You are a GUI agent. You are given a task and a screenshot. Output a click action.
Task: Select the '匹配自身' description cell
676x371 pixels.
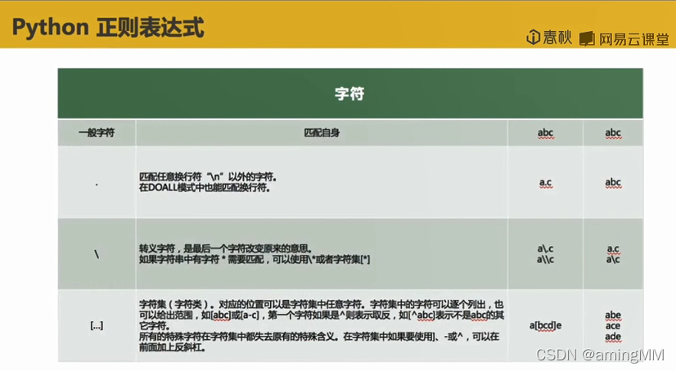322,133
